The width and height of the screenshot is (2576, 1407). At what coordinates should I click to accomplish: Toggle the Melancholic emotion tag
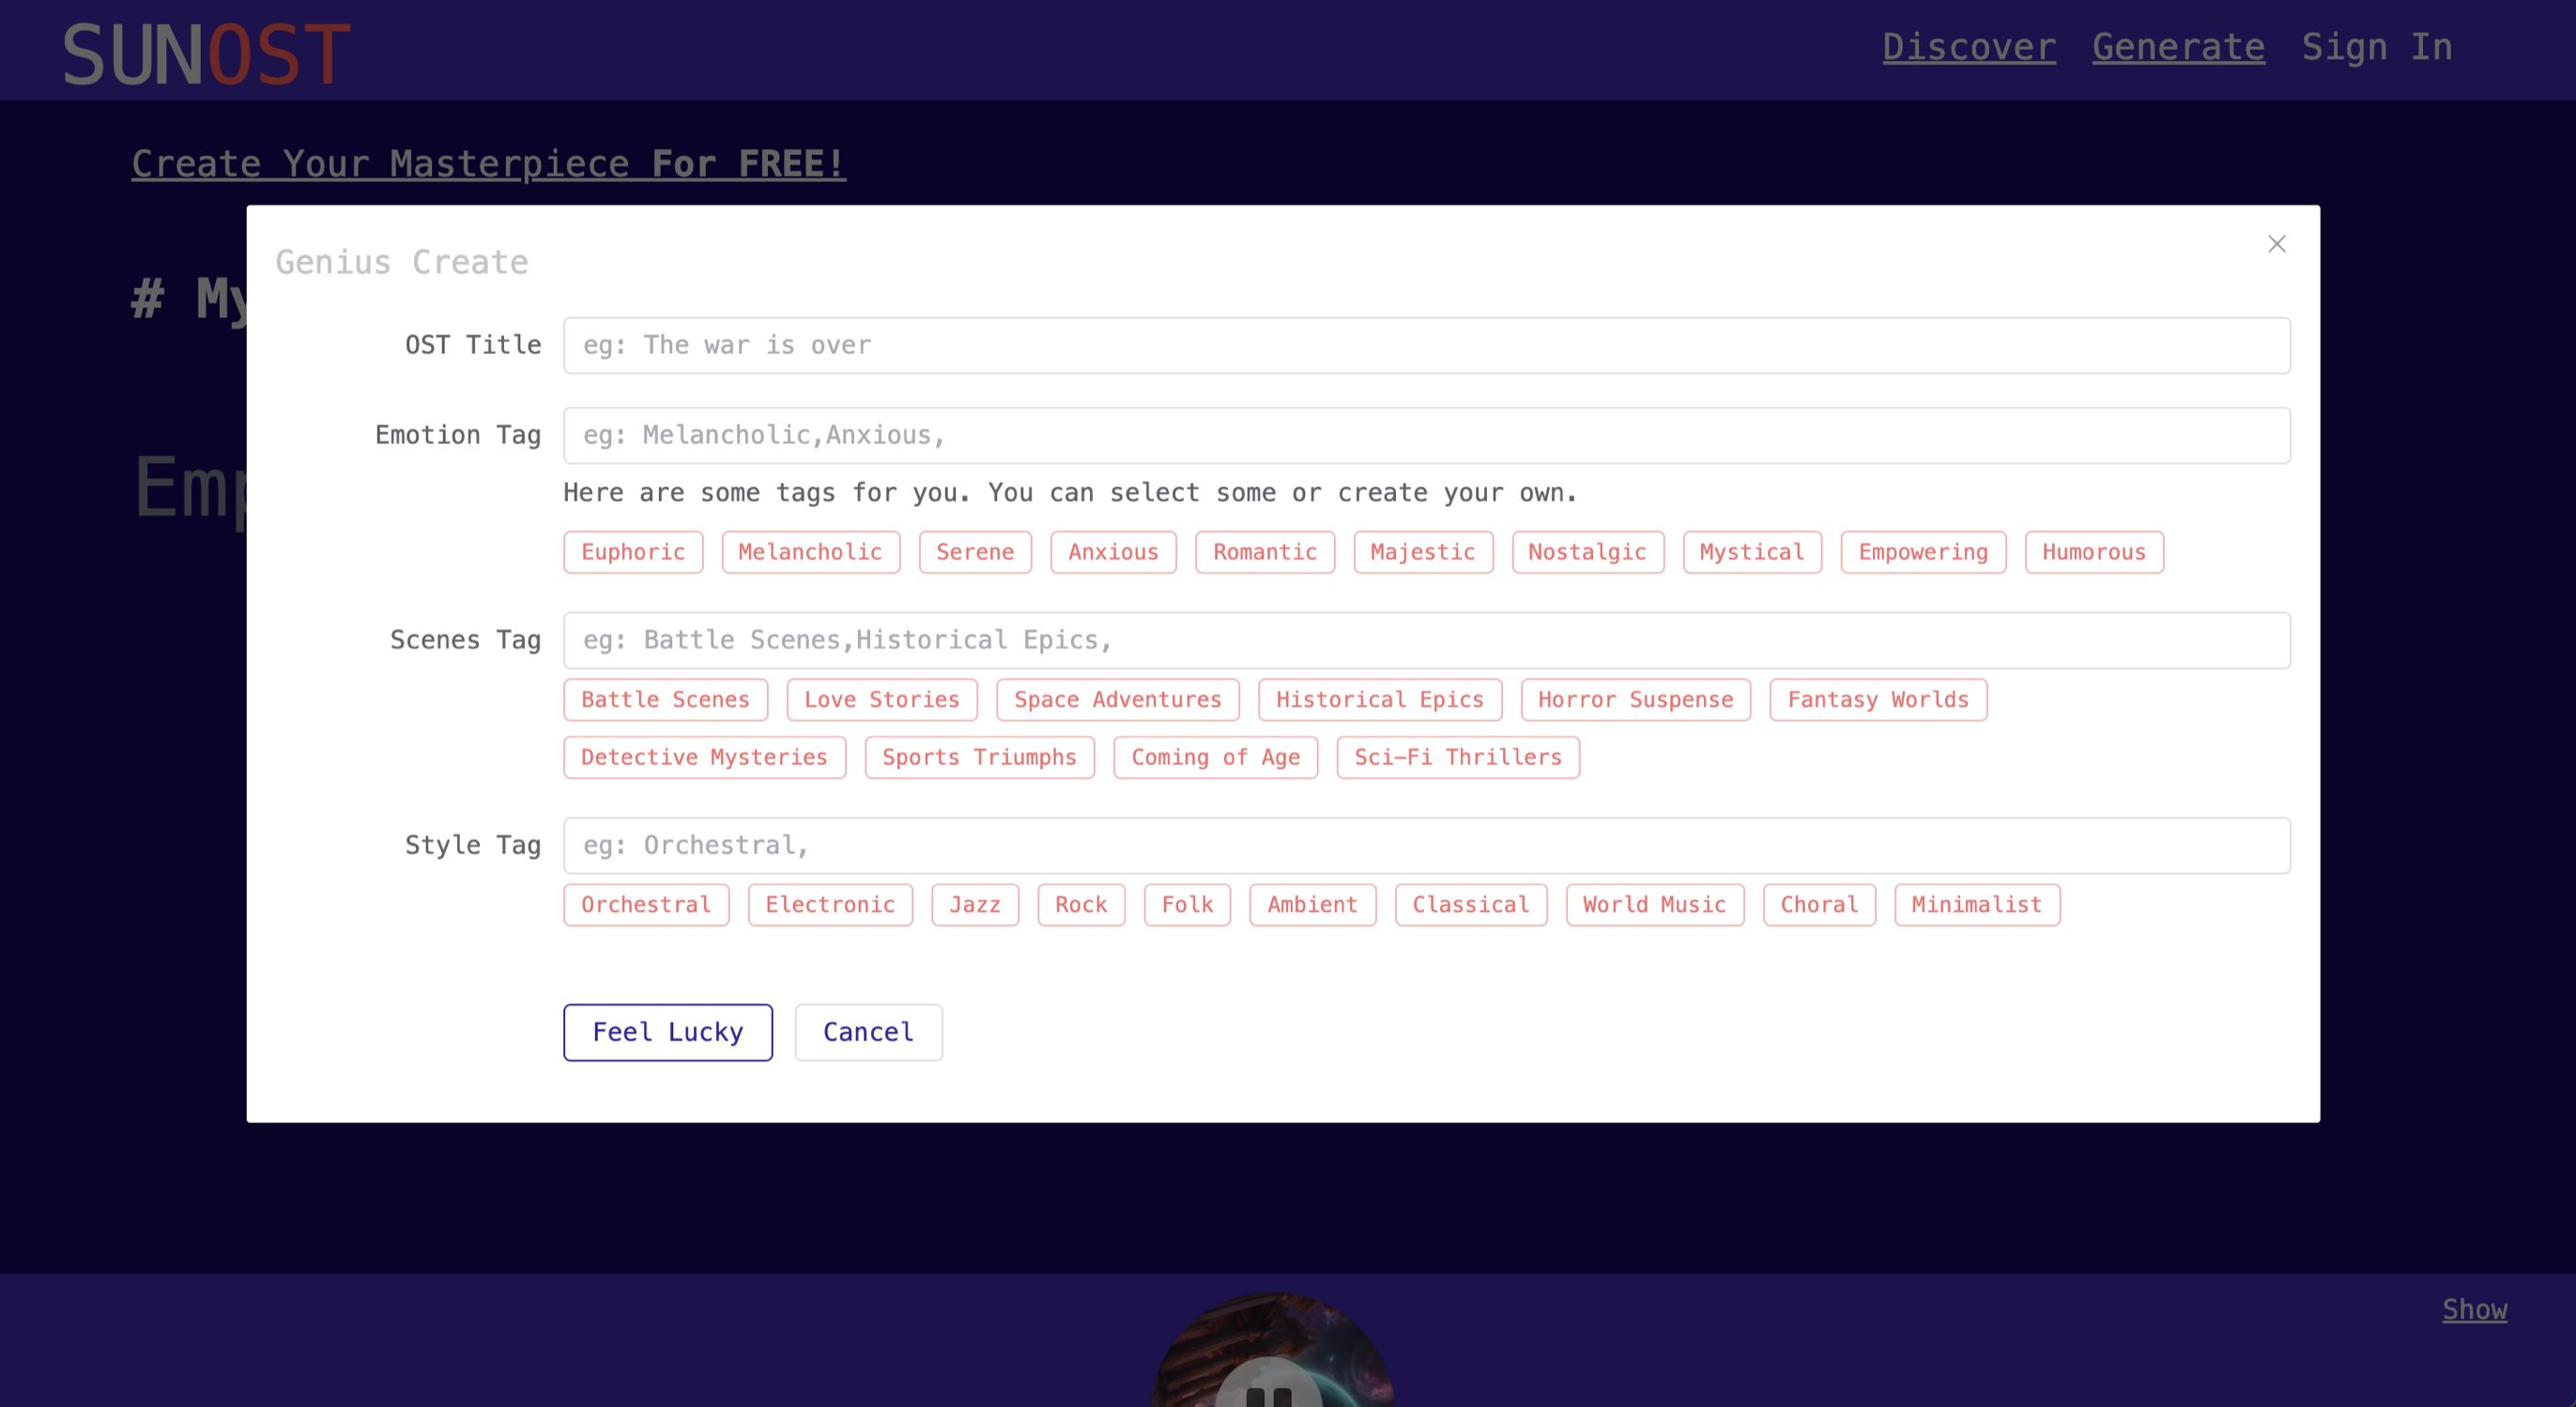(x=810, y=552)
